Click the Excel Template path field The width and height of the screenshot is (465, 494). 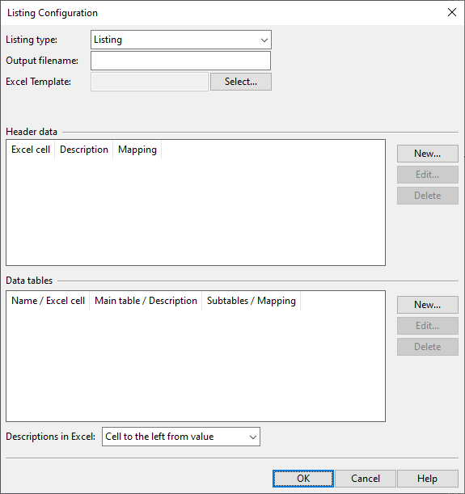click(150, 82)
